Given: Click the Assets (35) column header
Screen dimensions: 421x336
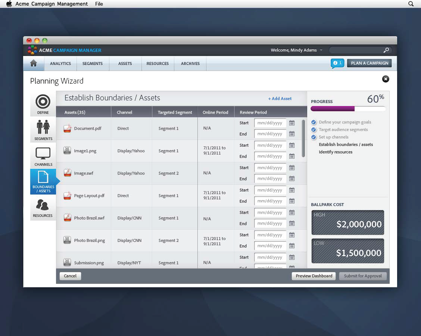Looking at the screenshot, I should 84,112.
